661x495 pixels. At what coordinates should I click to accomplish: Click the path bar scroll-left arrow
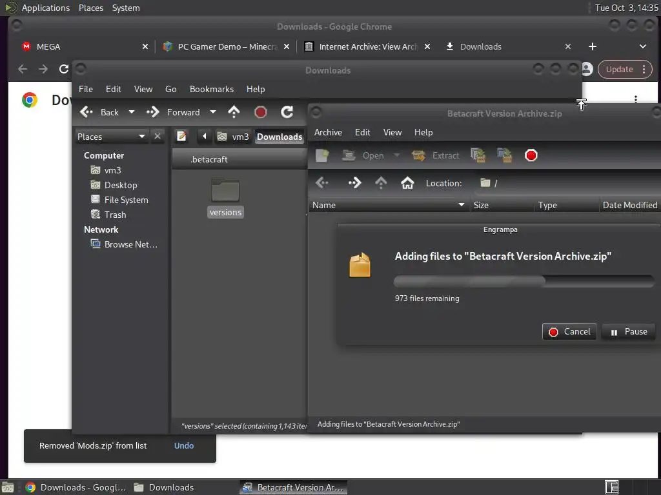(x=205, y=137)
